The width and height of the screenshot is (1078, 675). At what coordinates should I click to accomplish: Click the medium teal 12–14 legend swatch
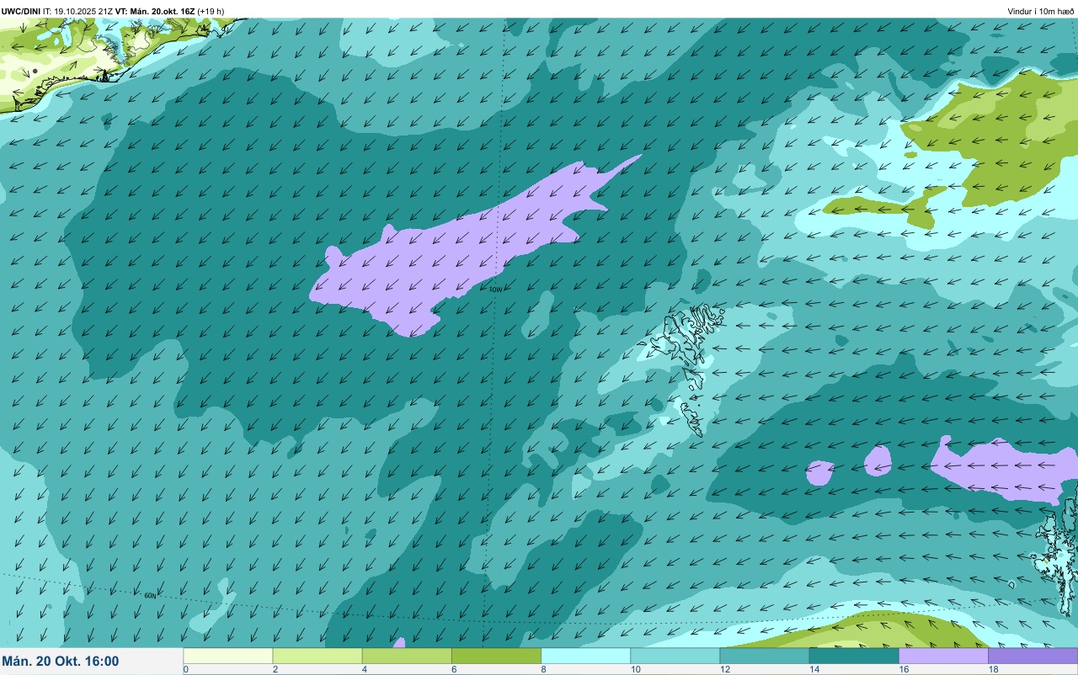coord(764,656)
